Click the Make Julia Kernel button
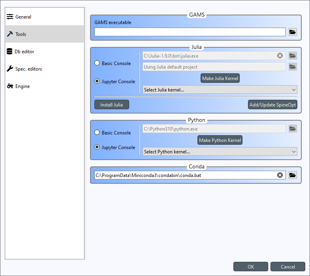This screenshot has width=310, height=276. point(220,78)
